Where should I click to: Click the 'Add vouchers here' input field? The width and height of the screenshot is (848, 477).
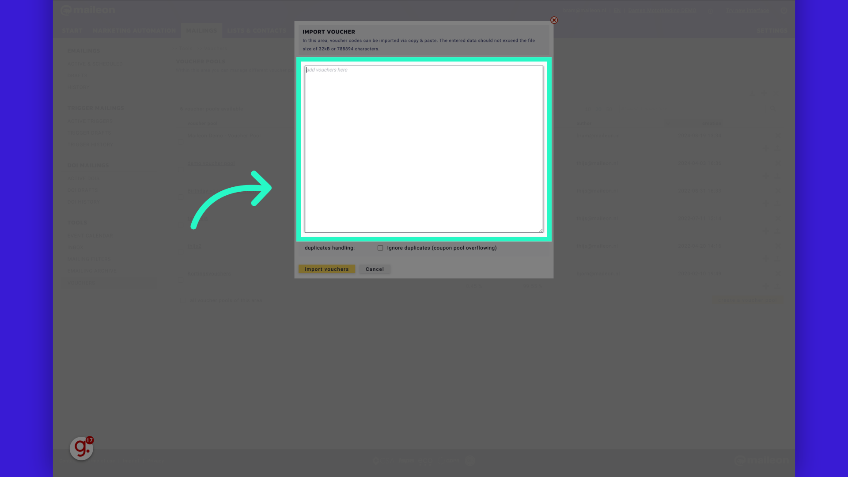click(x=424, y=148)
